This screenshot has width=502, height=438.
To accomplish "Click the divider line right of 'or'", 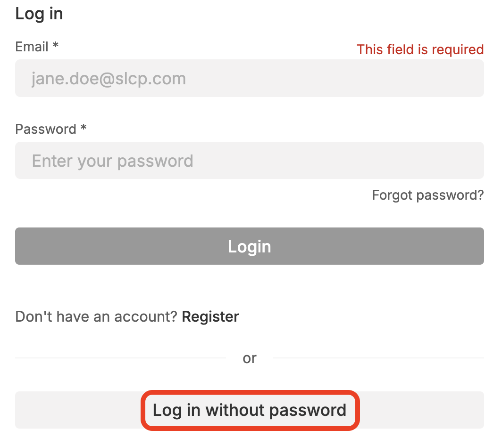I will [378, 358].
